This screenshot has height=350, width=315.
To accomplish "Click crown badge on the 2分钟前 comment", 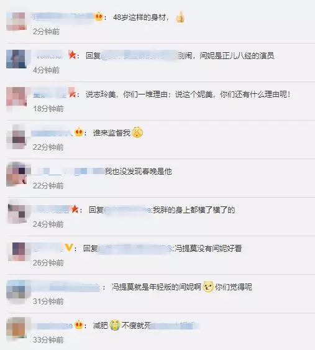I will (x=98, y=17).
